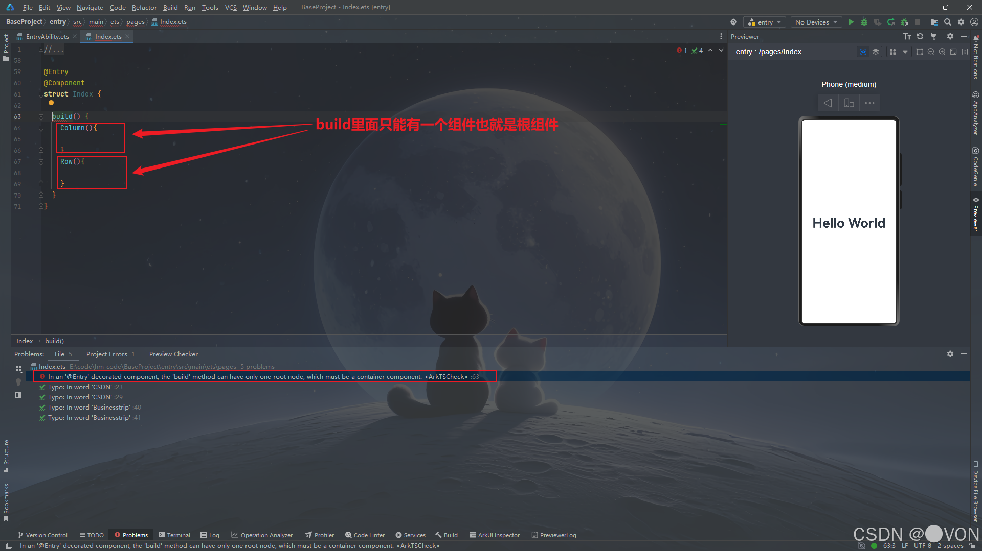Run the entry app with green play button
This screenshot has width=982, height=551.
[851, 22]
